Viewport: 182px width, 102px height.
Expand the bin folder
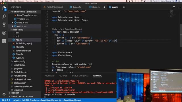coord(17,33)
